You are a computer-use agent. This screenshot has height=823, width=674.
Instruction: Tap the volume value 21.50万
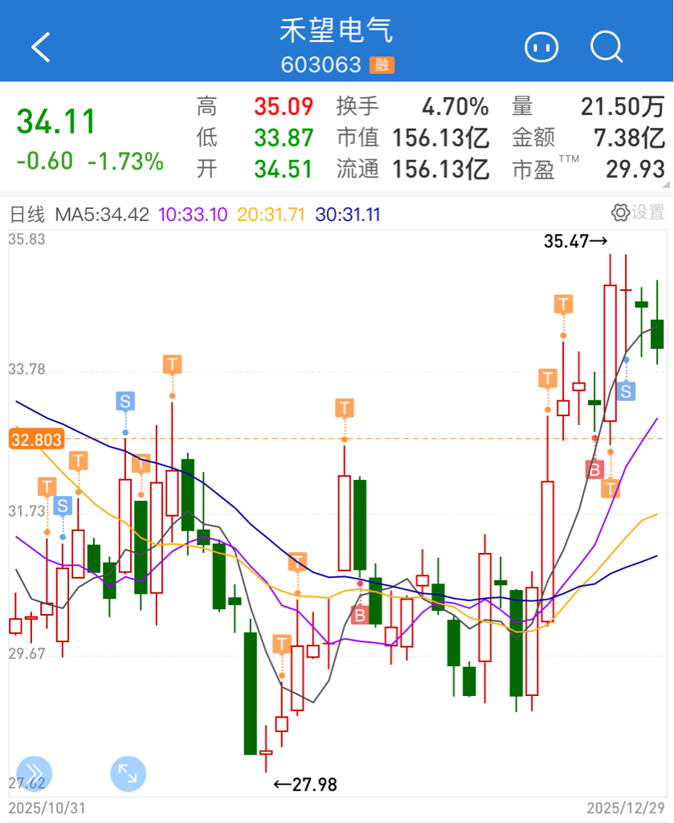(623, 107)
